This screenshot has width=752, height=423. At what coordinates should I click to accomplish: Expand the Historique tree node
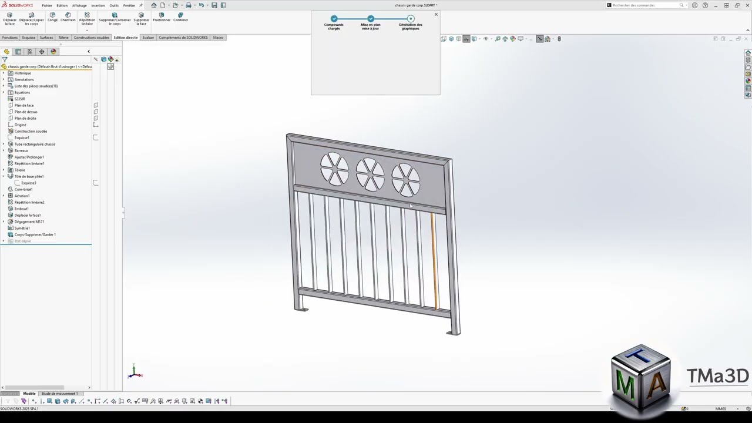click(x=4, y=73)
